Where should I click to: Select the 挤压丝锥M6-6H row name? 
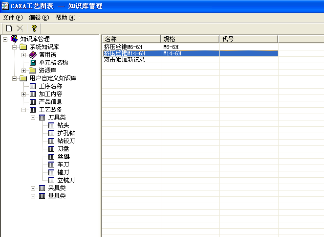tap(123, 47)
